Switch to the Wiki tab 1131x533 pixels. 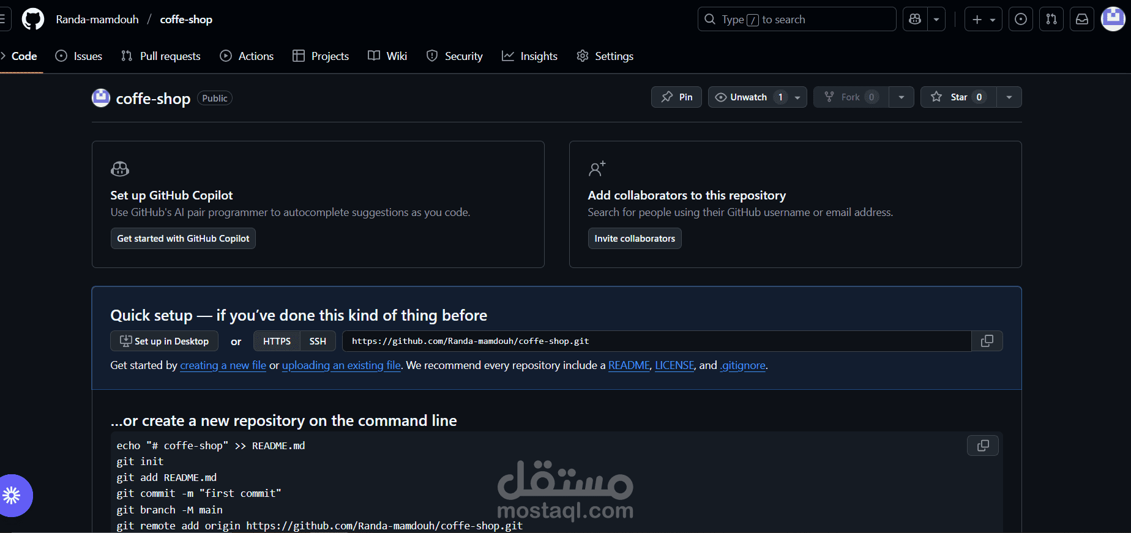(387, 56)
